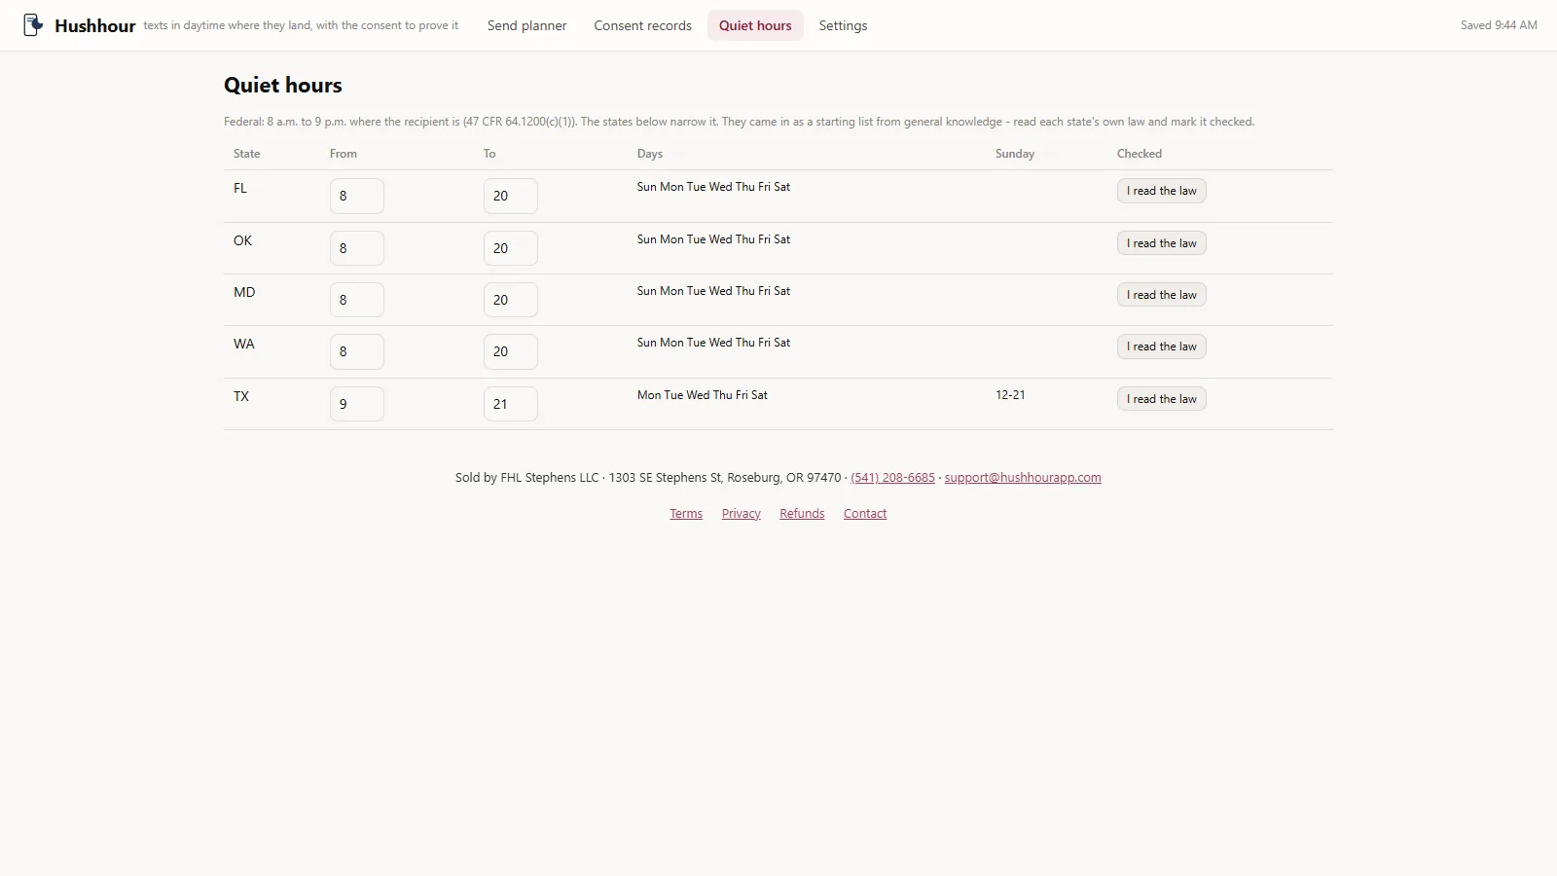Edit the To hour for FL
Viewport: 1557px width, 876px height.
tap(511, 196)
